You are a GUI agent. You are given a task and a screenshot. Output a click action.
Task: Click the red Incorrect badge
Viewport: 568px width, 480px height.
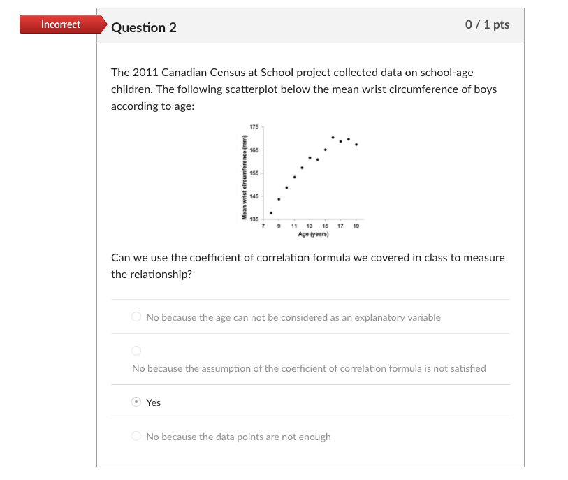tap(61, 24)
